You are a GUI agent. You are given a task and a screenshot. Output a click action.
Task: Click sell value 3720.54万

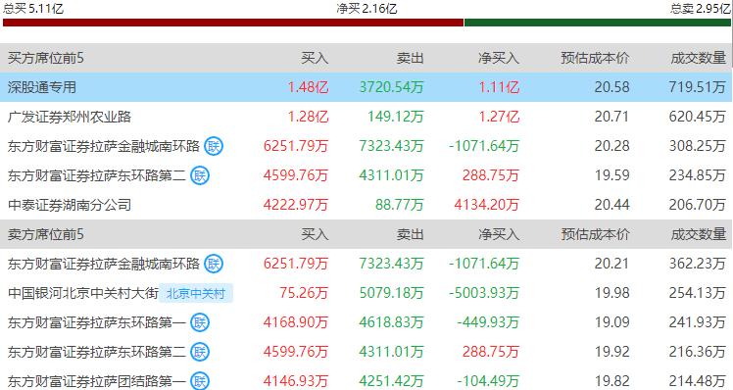tap(391, 87)
